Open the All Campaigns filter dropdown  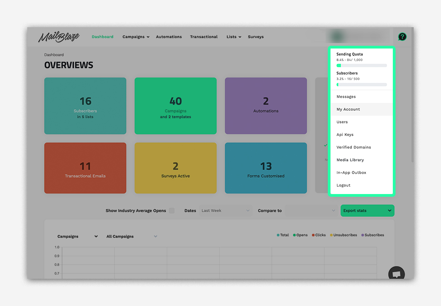tap(131, 237)
